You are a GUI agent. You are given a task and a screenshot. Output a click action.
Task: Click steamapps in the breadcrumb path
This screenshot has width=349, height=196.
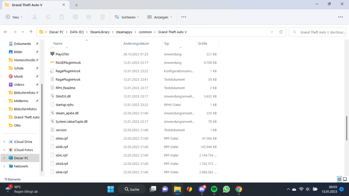[124, 32]
